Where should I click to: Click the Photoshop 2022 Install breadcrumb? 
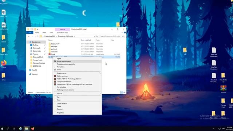point(66,36)
